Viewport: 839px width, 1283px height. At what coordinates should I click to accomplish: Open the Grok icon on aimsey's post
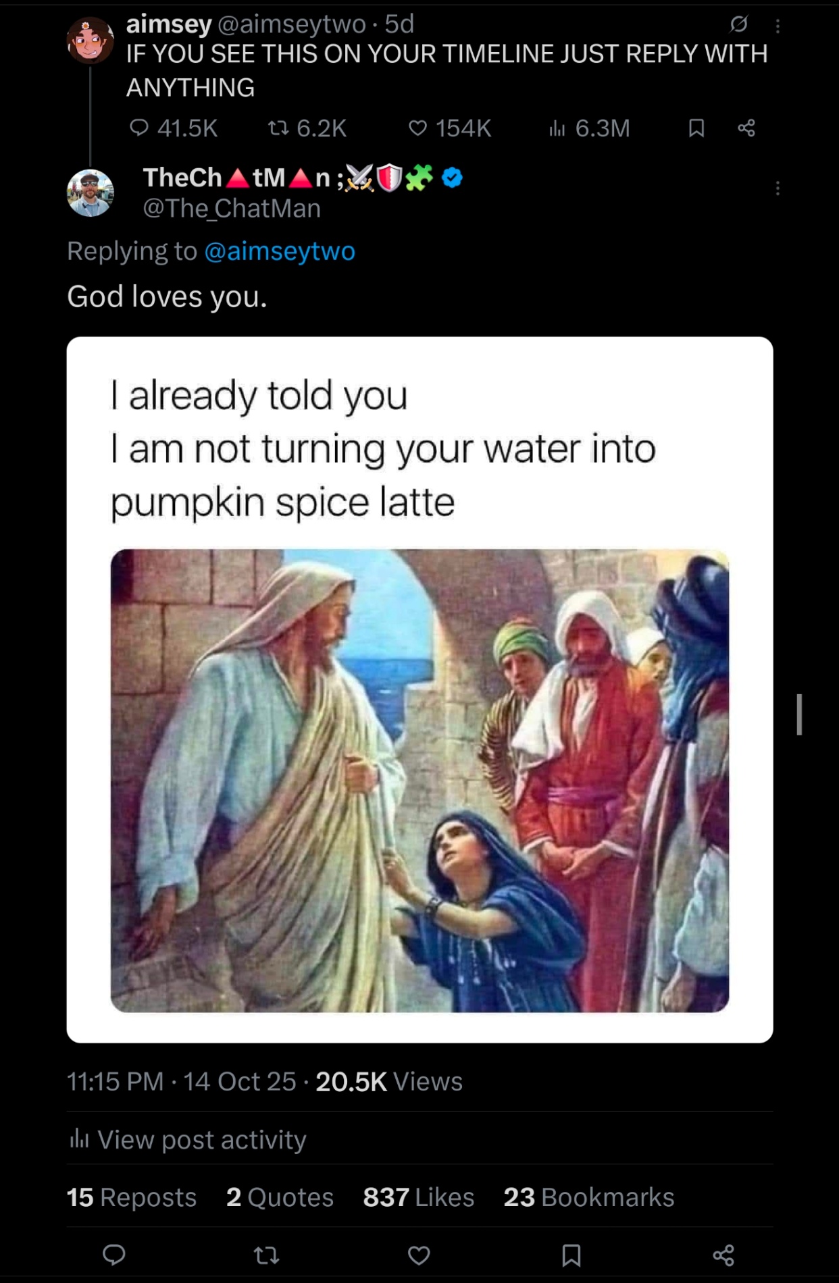coord(739,25)
